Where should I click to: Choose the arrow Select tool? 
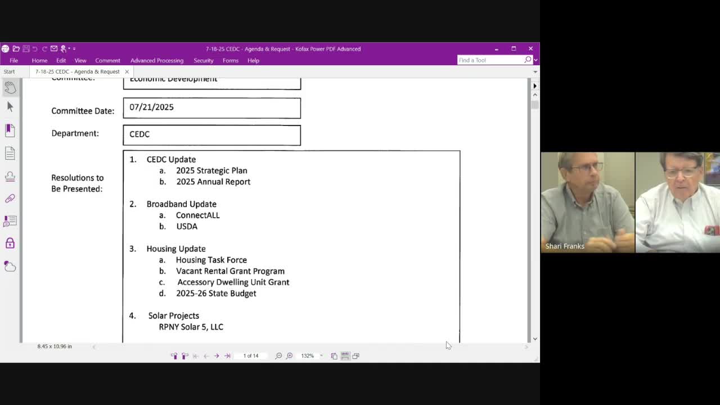pyautogui.click(x=10, y=107)
